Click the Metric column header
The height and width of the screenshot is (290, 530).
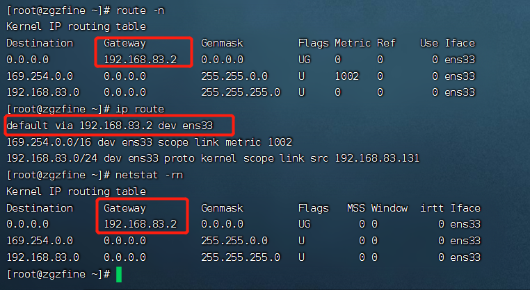pyautogui.click(x=353, y=43)
